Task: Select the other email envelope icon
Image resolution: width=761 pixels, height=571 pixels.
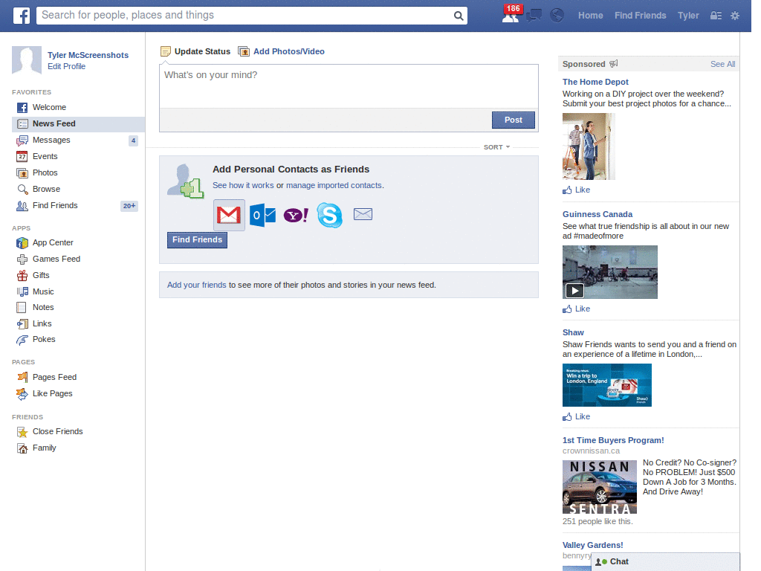Action: pos(363,214)
